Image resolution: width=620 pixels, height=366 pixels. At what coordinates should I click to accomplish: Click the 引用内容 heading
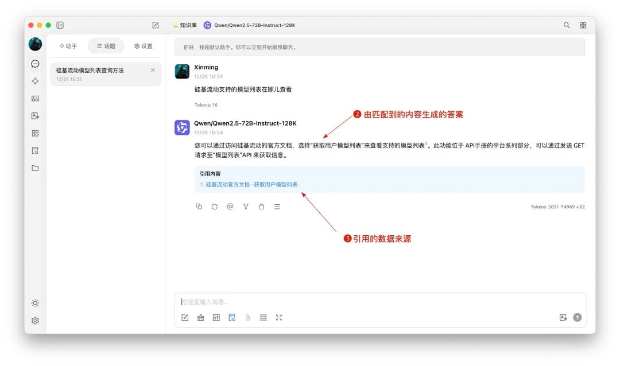tap(210, 174)
